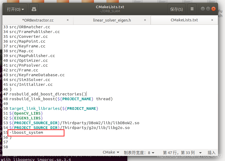Close the *ORBextractor.cc tab
Image resolution: width=225 pixels, height=161 pixels.
click(68, 20)
